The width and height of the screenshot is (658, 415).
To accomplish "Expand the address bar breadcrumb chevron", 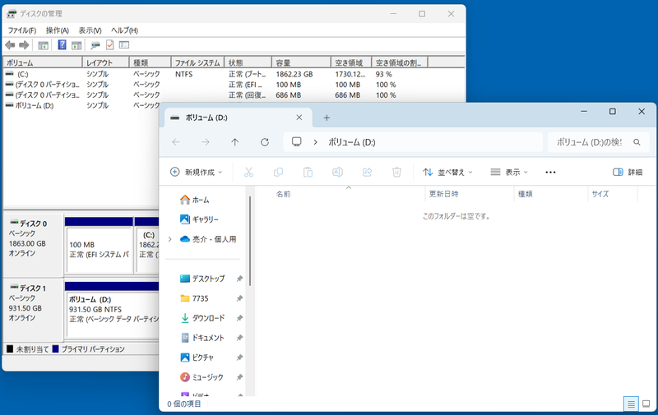I will [315, 142].
